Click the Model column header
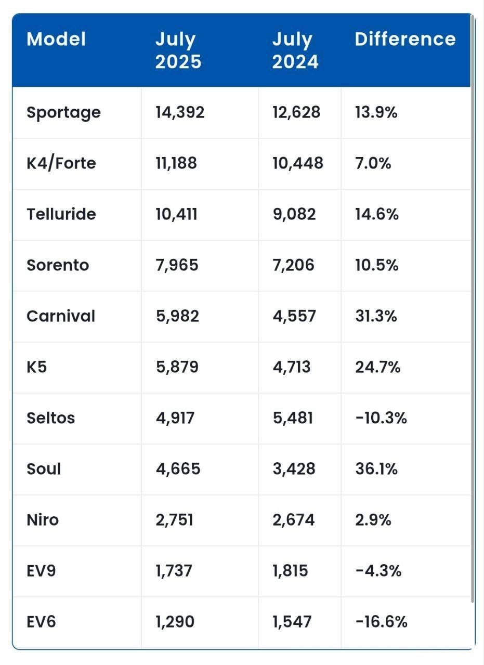The image size is (484, 665). point(56,40)
